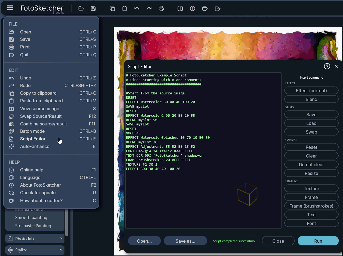Choose Auto-enhance from the menu

(51, 146)
